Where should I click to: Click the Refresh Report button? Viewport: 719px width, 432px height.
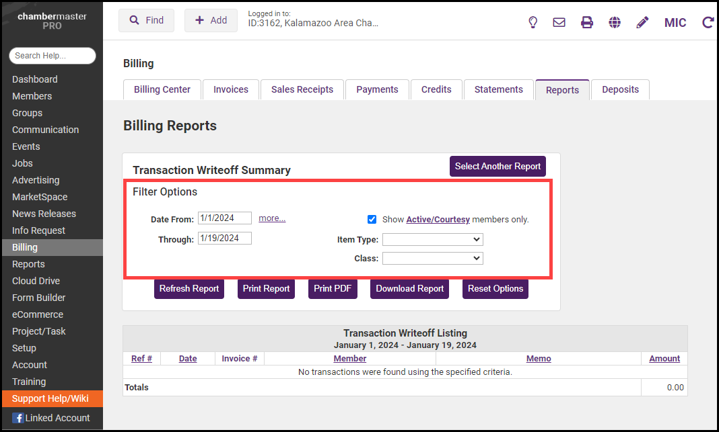coord(189,288)
